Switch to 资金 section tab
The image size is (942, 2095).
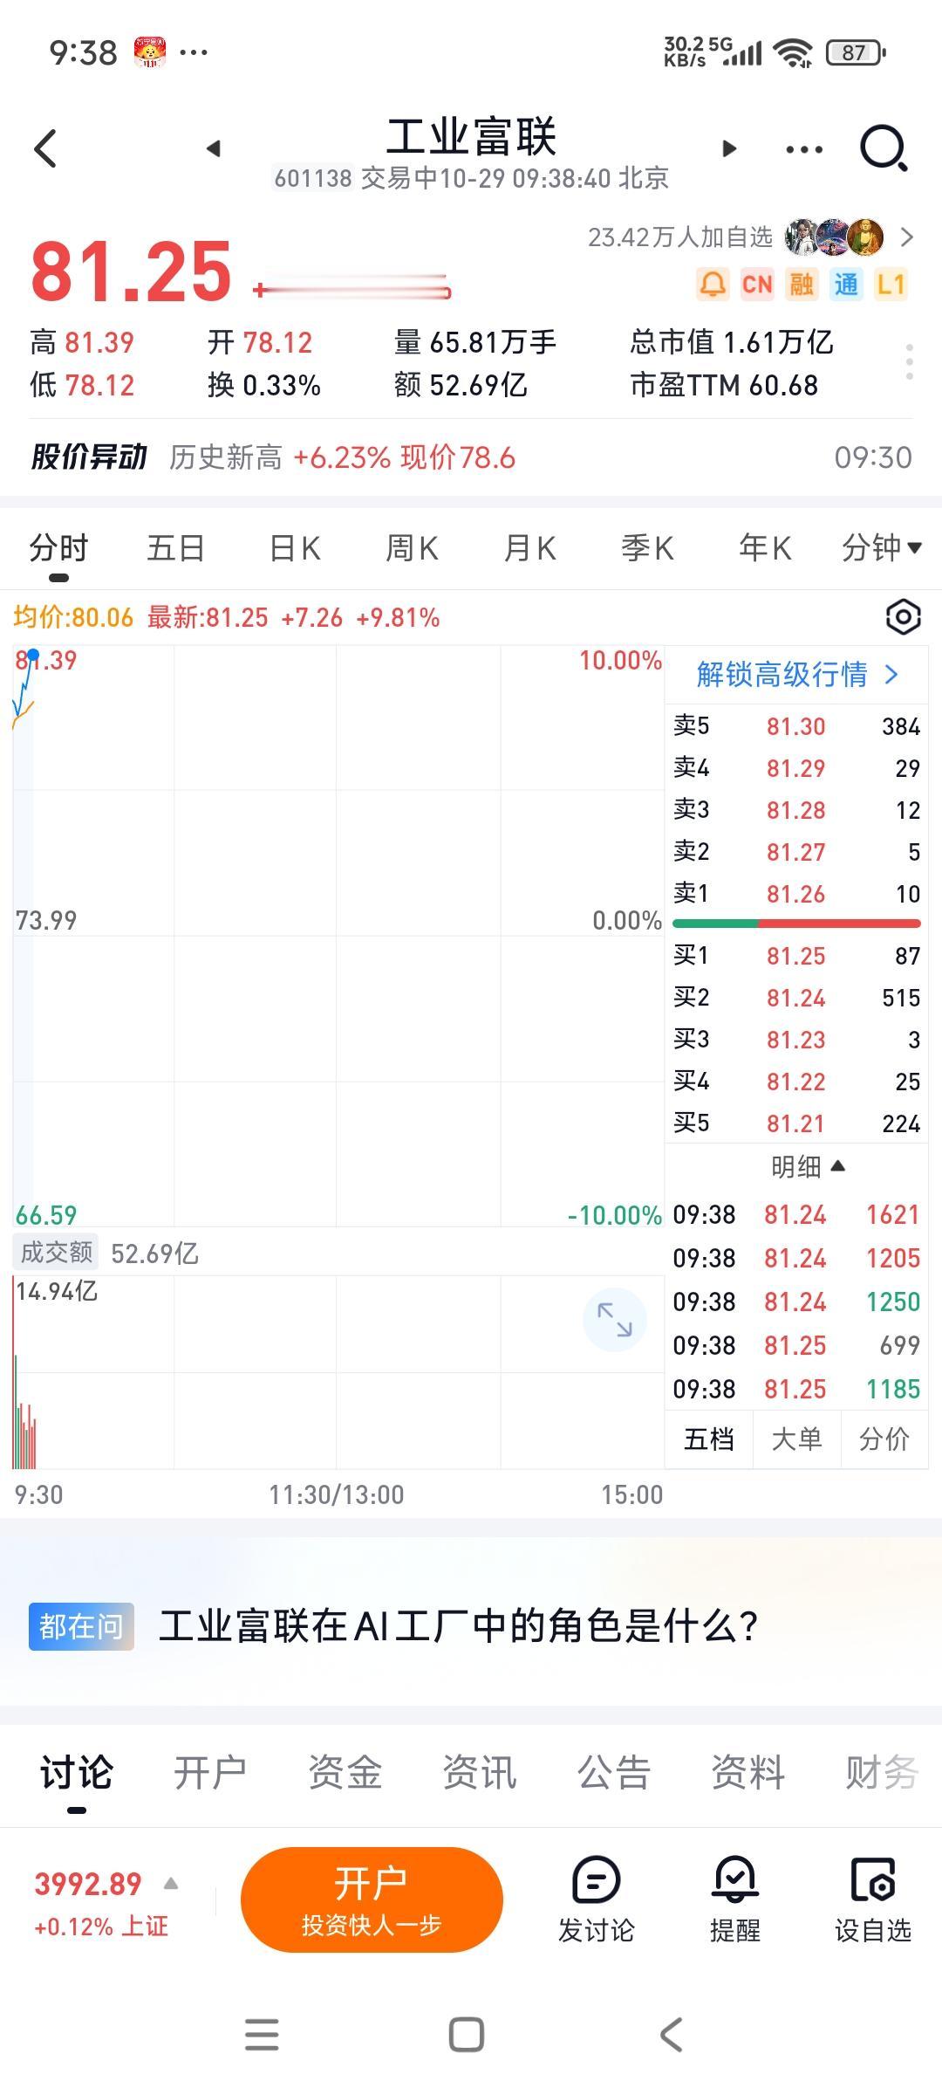click(x=345, y=1772)
